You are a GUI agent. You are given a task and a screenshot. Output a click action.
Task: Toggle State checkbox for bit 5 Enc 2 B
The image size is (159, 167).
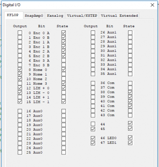(x=64, y=56)
